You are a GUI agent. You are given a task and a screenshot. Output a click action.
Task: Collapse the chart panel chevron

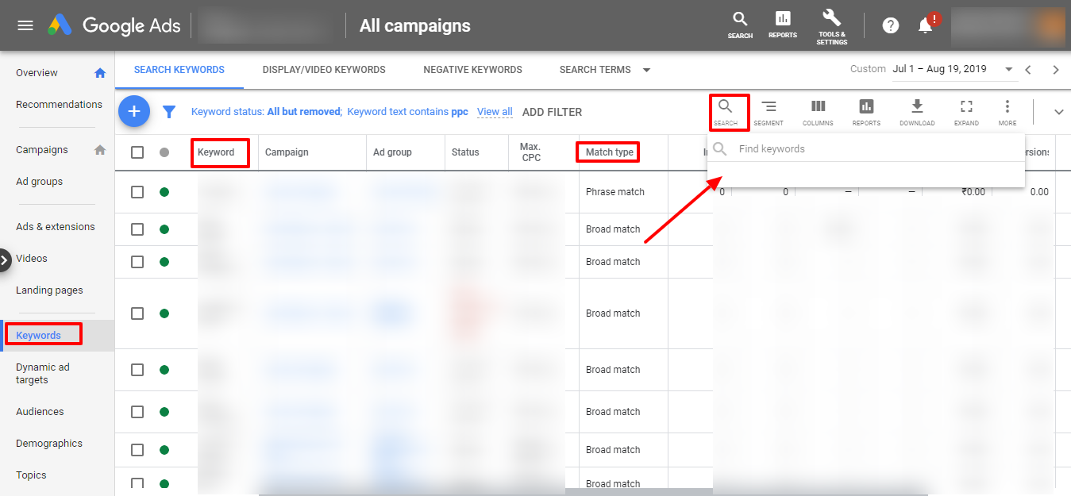(x=1058, y=112)
